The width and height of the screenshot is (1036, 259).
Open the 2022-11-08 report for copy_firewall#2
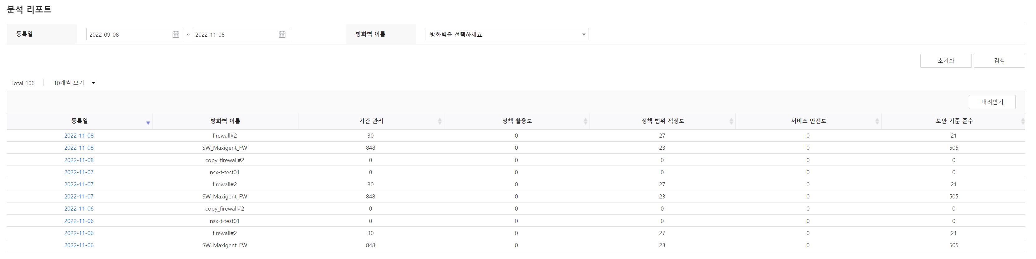[x=79, y=160]
